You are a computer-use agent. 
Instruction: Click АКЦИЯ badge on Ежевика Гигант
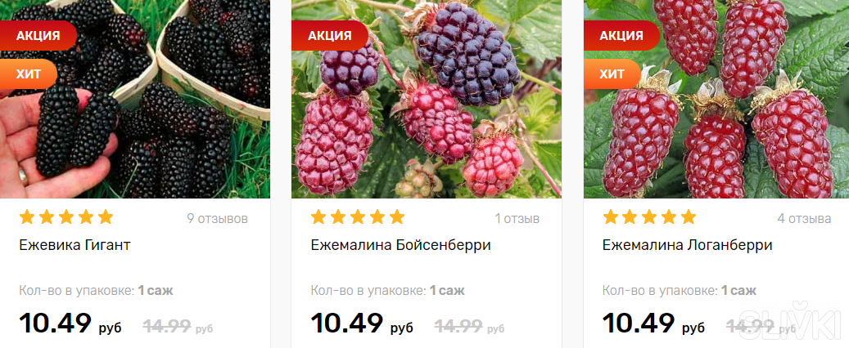[x=38, y=36]
